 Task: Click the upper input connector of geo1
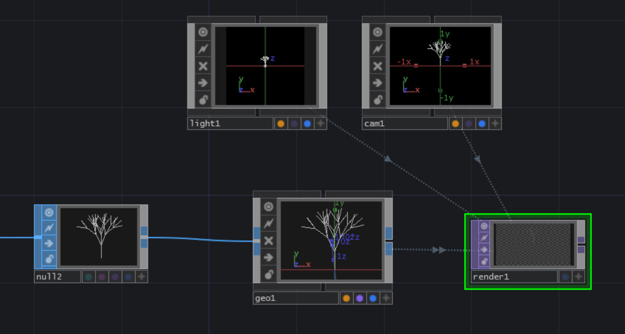coord(256,233)
